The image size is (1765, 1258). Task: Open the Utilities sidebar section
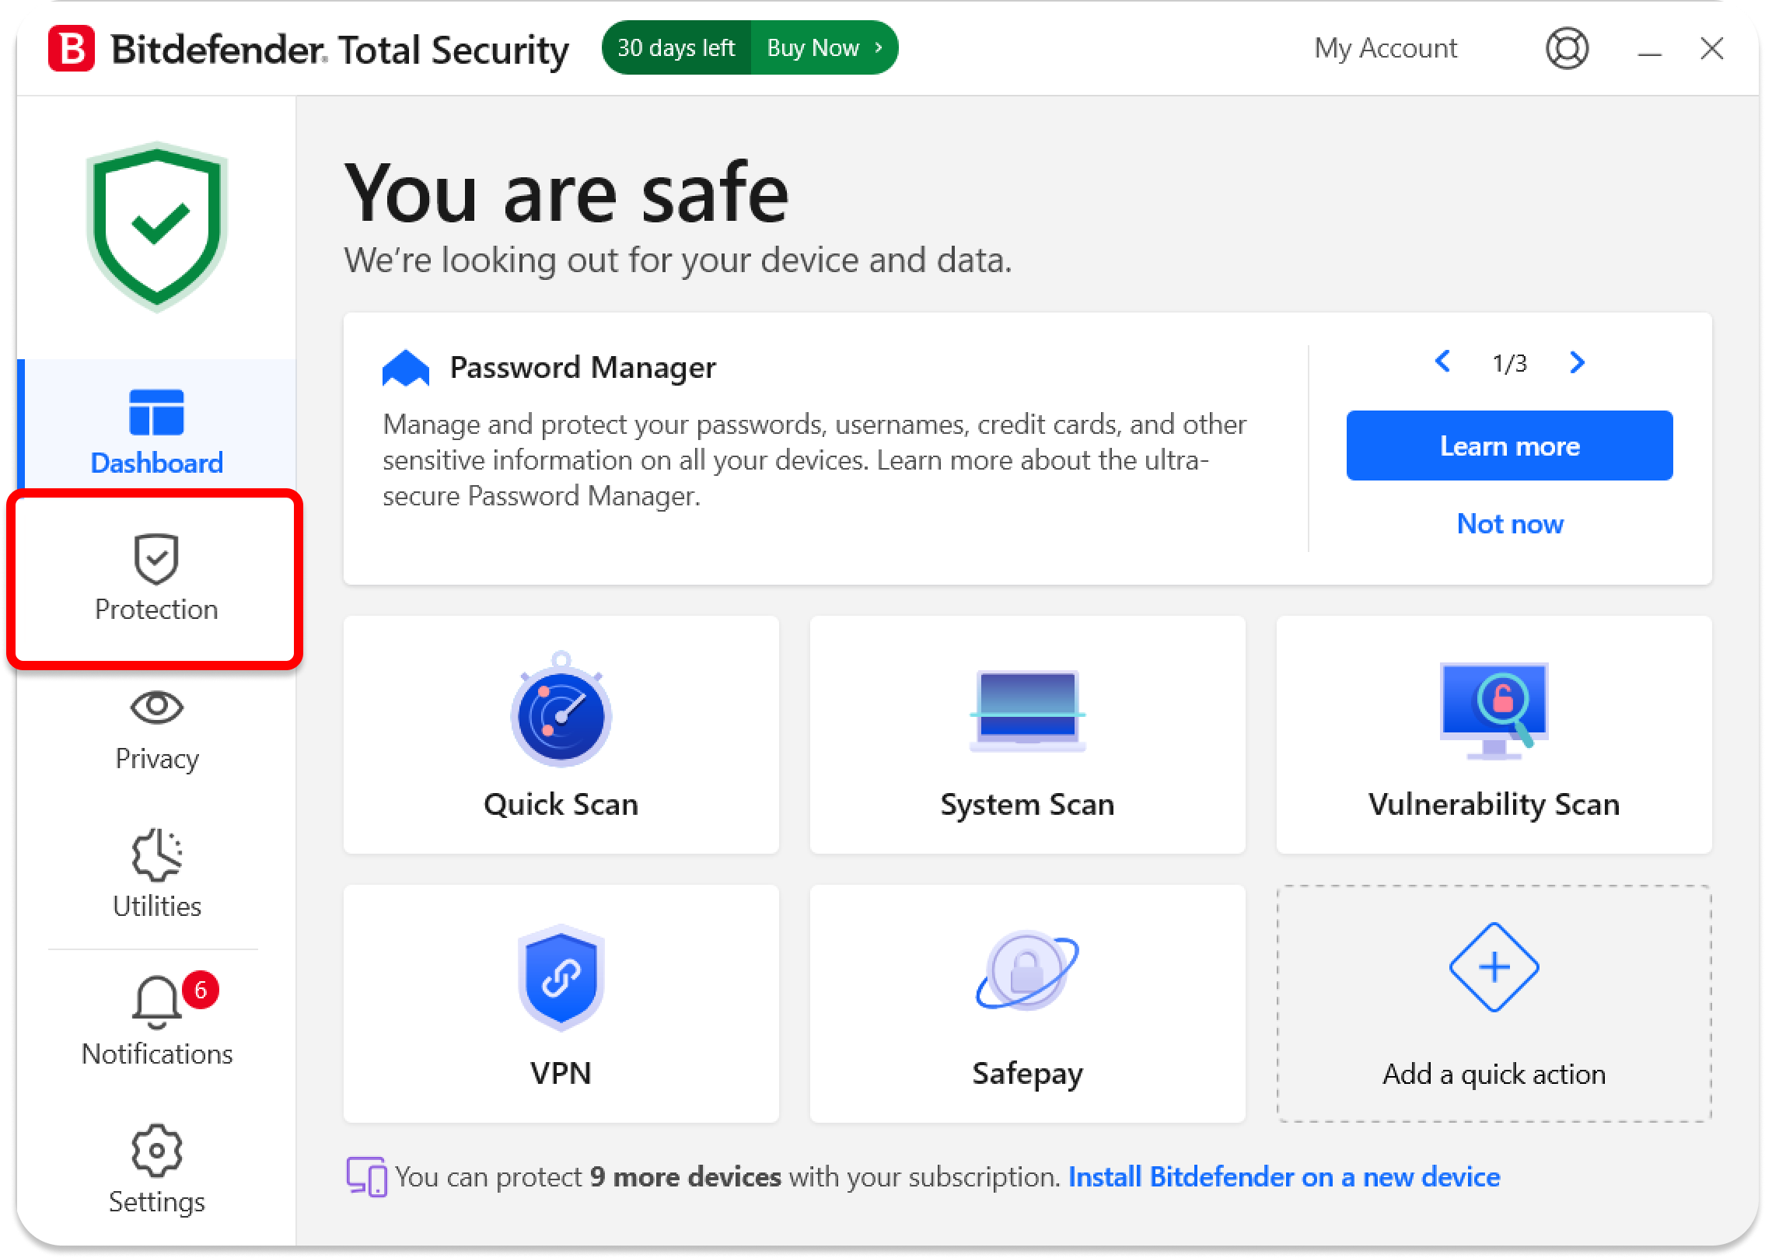[x=156, y=875]
